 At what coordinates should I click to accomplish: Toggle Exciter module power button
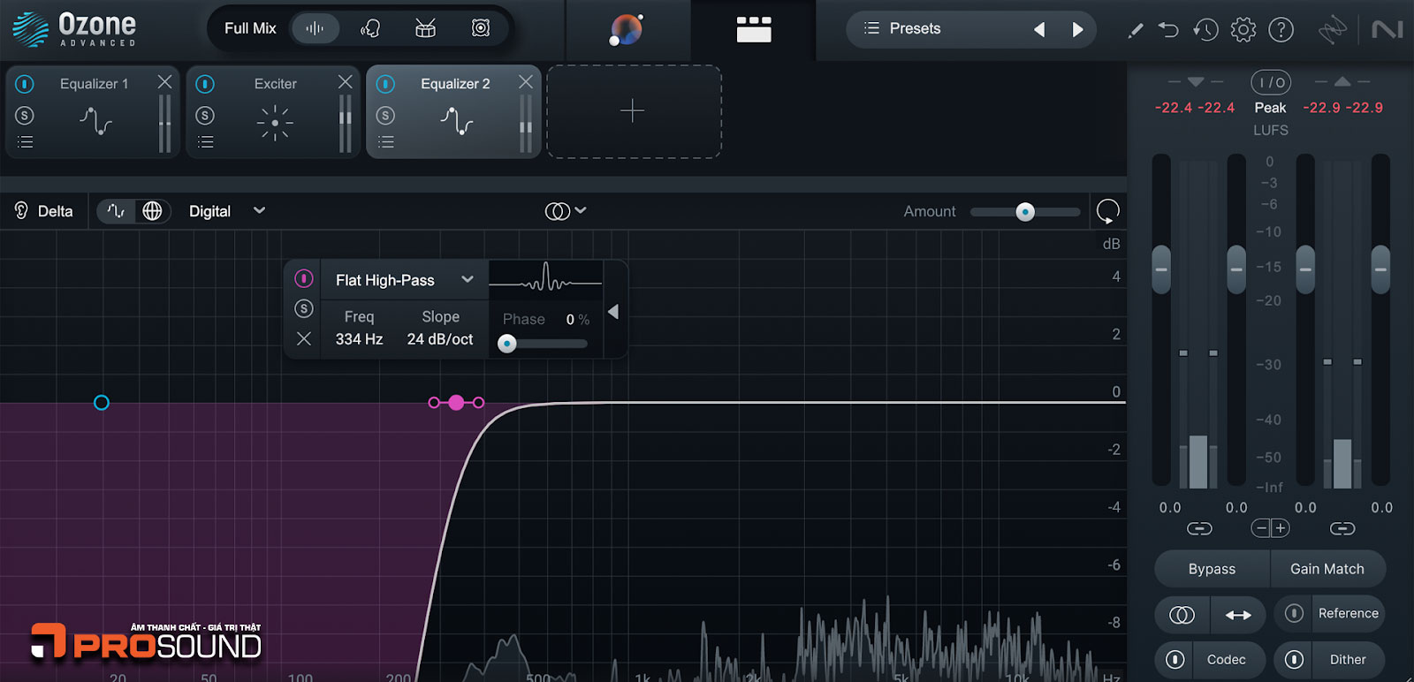click(x=205, y=84)
